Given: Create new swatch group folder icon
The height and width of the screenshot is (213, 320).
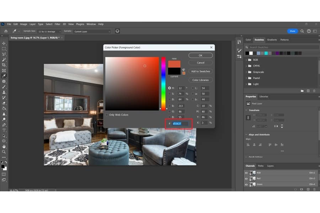Looking at the screenshot, I should pyautogui.click(x=302, y=91).
